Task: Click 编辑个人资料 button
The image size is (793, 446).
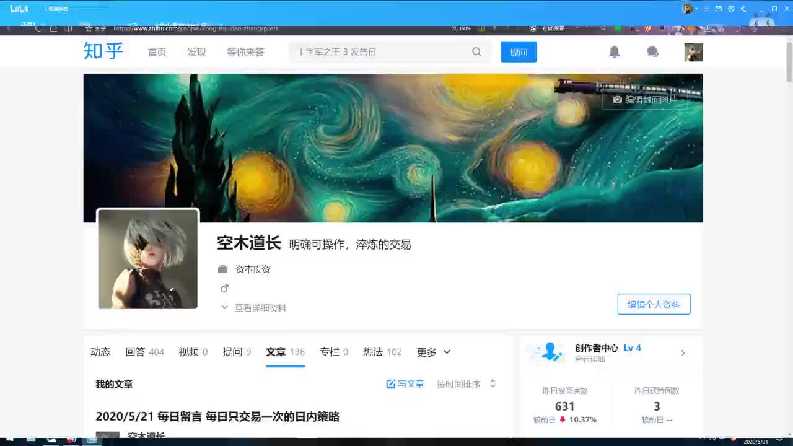Action: (x=654, y=304)
